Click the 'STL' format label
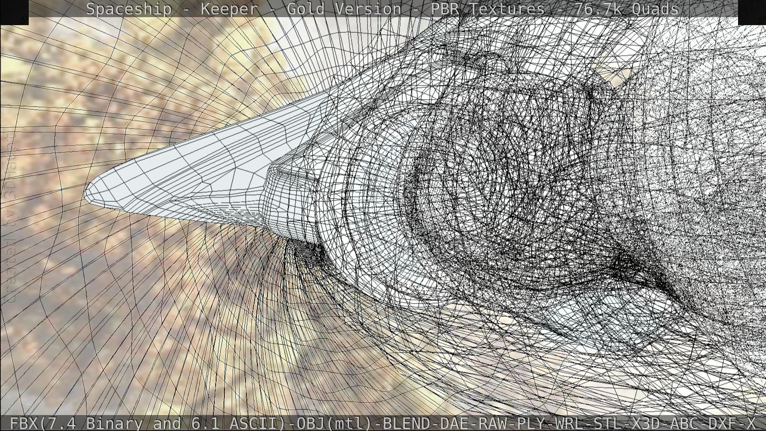 coord(608,423)
